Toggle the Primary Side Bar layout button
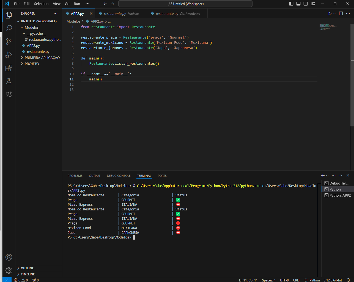Screen dimensions: 354x282 (x=292, y=4)
